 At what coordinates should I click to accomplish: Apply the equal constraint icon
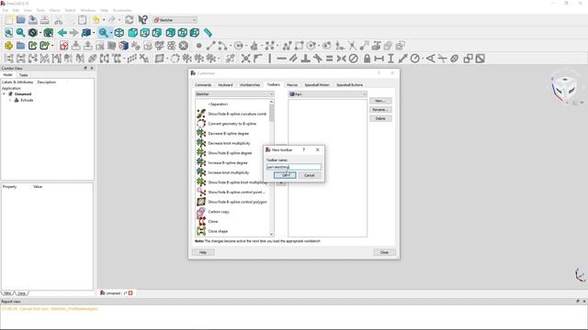(329, 59)
